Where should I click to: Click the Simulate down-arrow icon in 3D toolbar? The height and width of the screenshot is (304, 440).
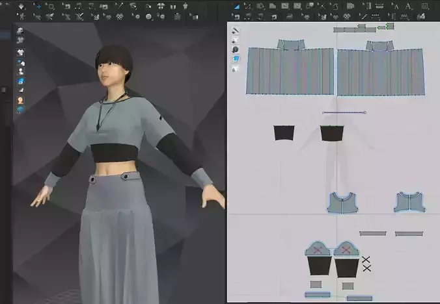[21, 6]
